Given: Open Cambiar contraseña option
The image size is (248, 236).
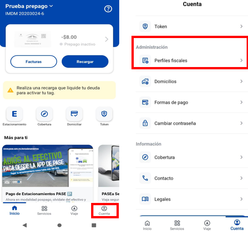Looking at the screenshot, I should (x=192, y=123).
